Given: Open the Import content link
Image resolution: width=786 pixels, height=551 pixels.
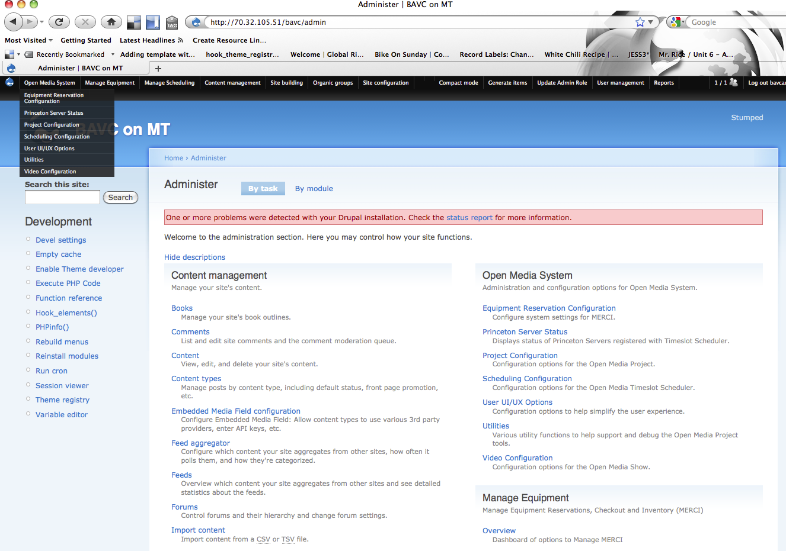Looking at the screenshot, I should (x=198, y=530).
